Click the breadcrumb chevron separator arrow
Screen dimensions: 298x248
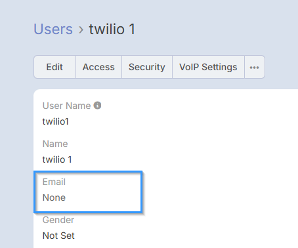81,30
